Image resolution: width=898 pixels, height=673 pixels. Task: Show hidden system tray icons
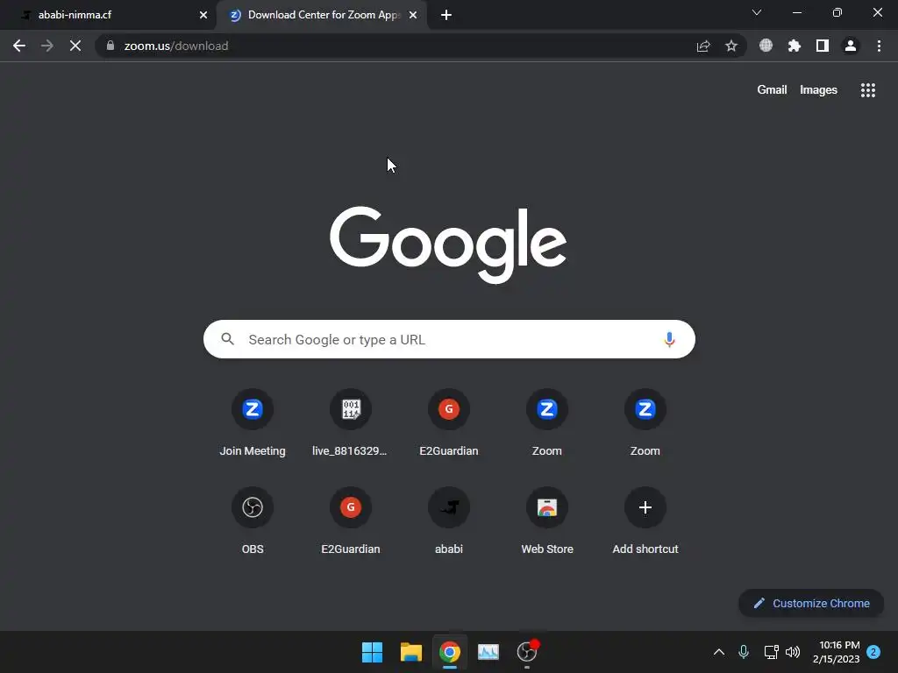pos(719,652)
